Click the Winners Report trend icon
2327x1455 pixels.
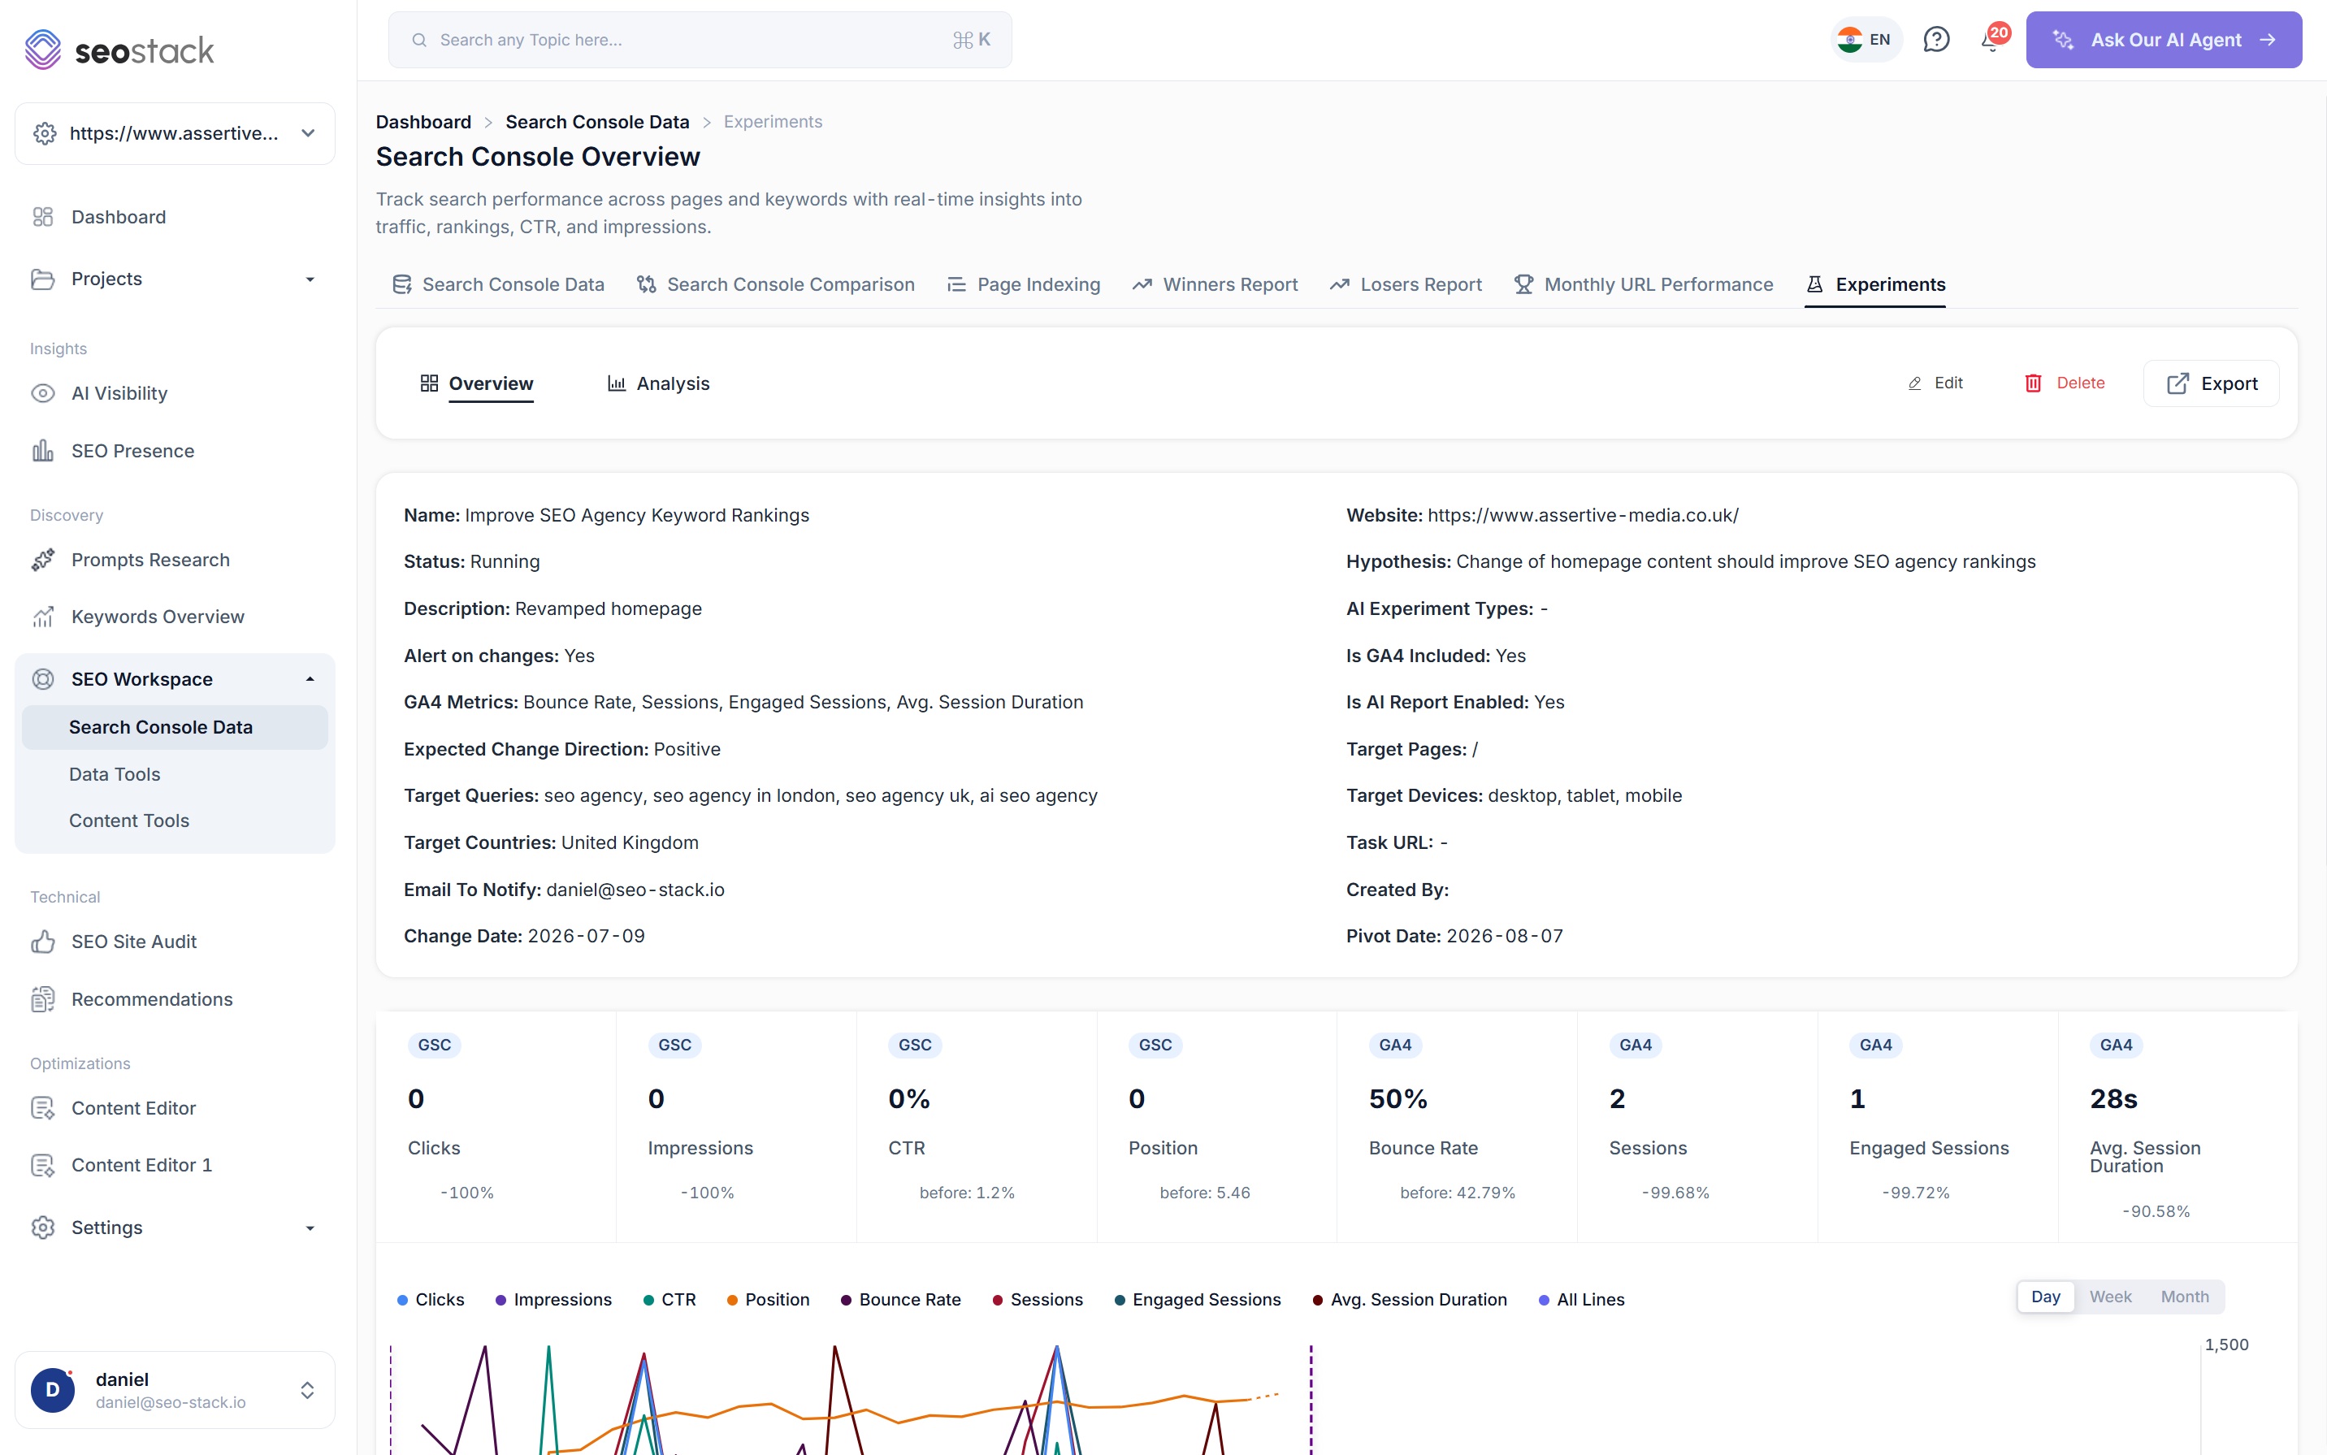(x=1142, y=285)
